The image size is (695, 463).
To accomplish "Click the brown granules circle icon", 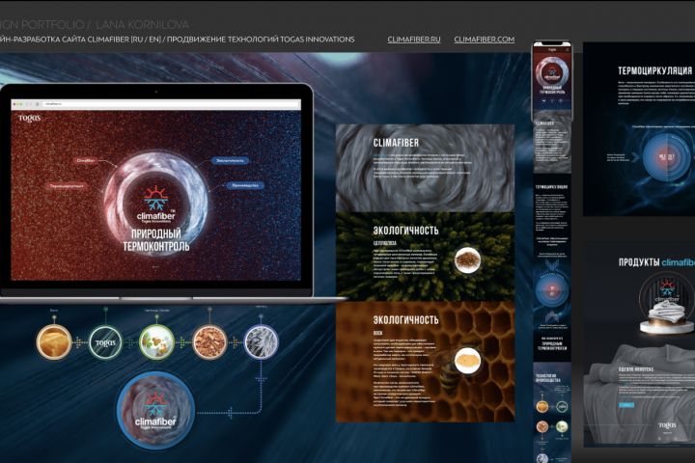I will click(x=209, y=342).
